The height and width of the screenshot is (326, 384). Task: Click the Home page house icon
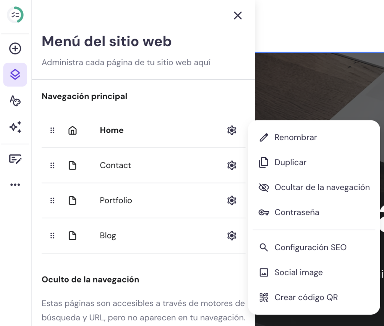72,130
